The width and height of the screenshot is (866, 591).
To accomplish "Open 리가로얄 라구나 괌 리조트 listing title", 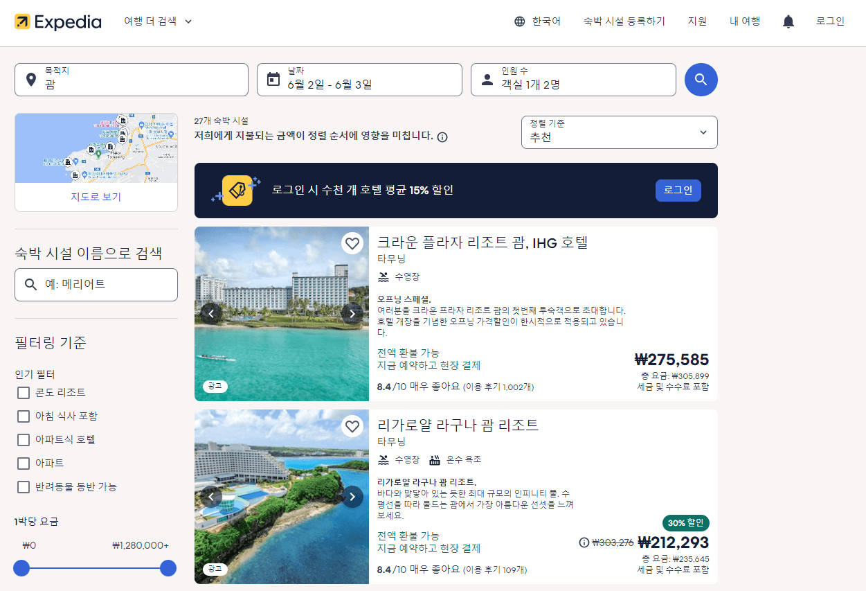I will tap(458, 425).
